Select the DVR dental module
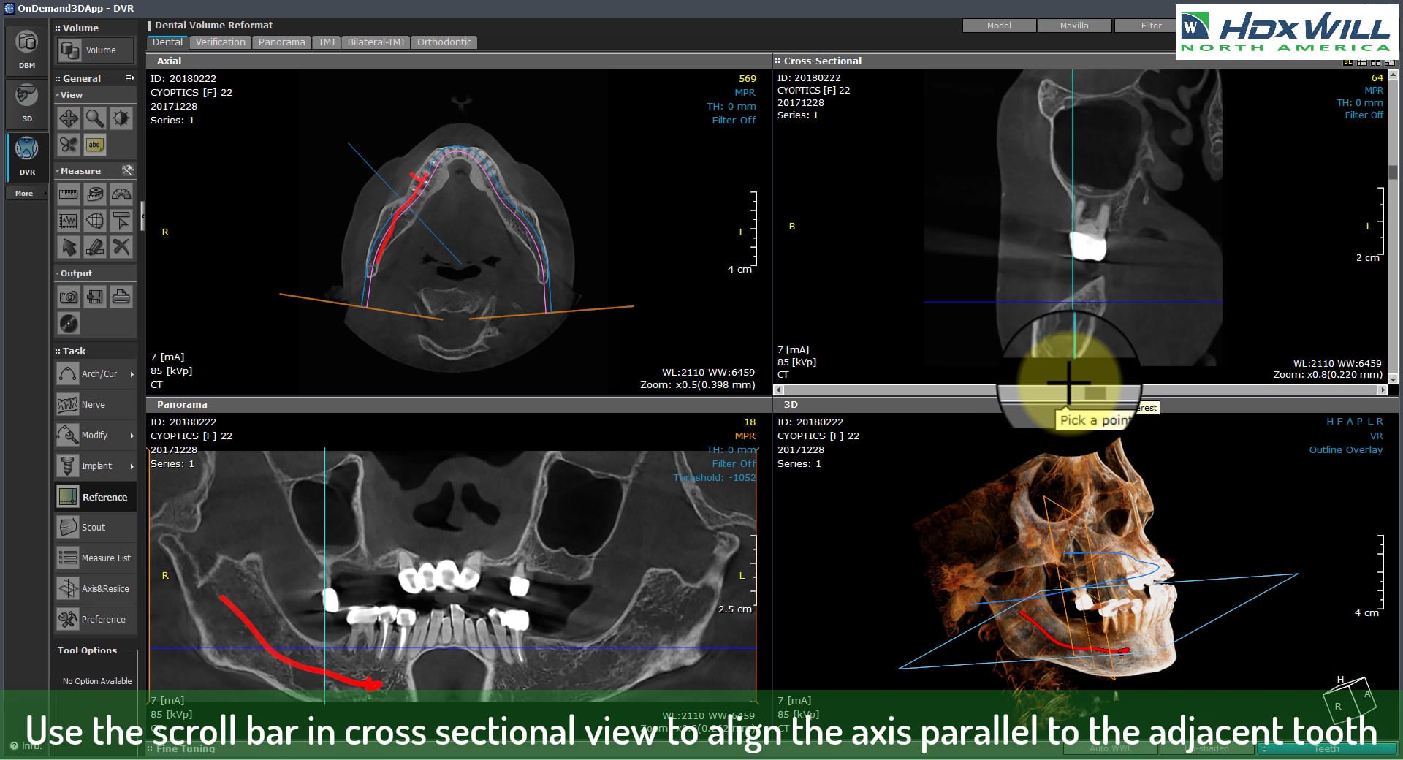Image resolution: width=1403 pixels, height=760 pixels. [27, 156]
